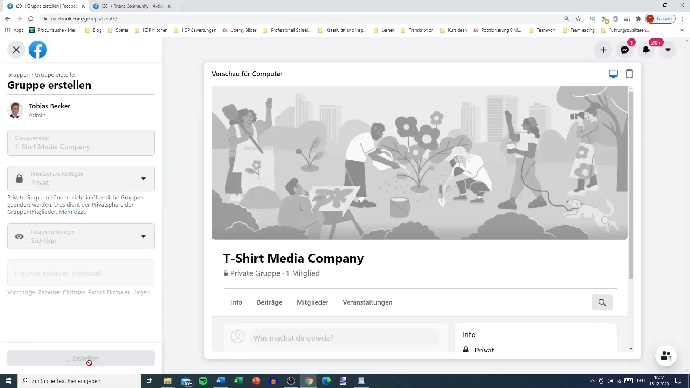The height and width of the screenshot is (388, 690).
Task: Open the Windows Start menu
Action: [9, 381]
